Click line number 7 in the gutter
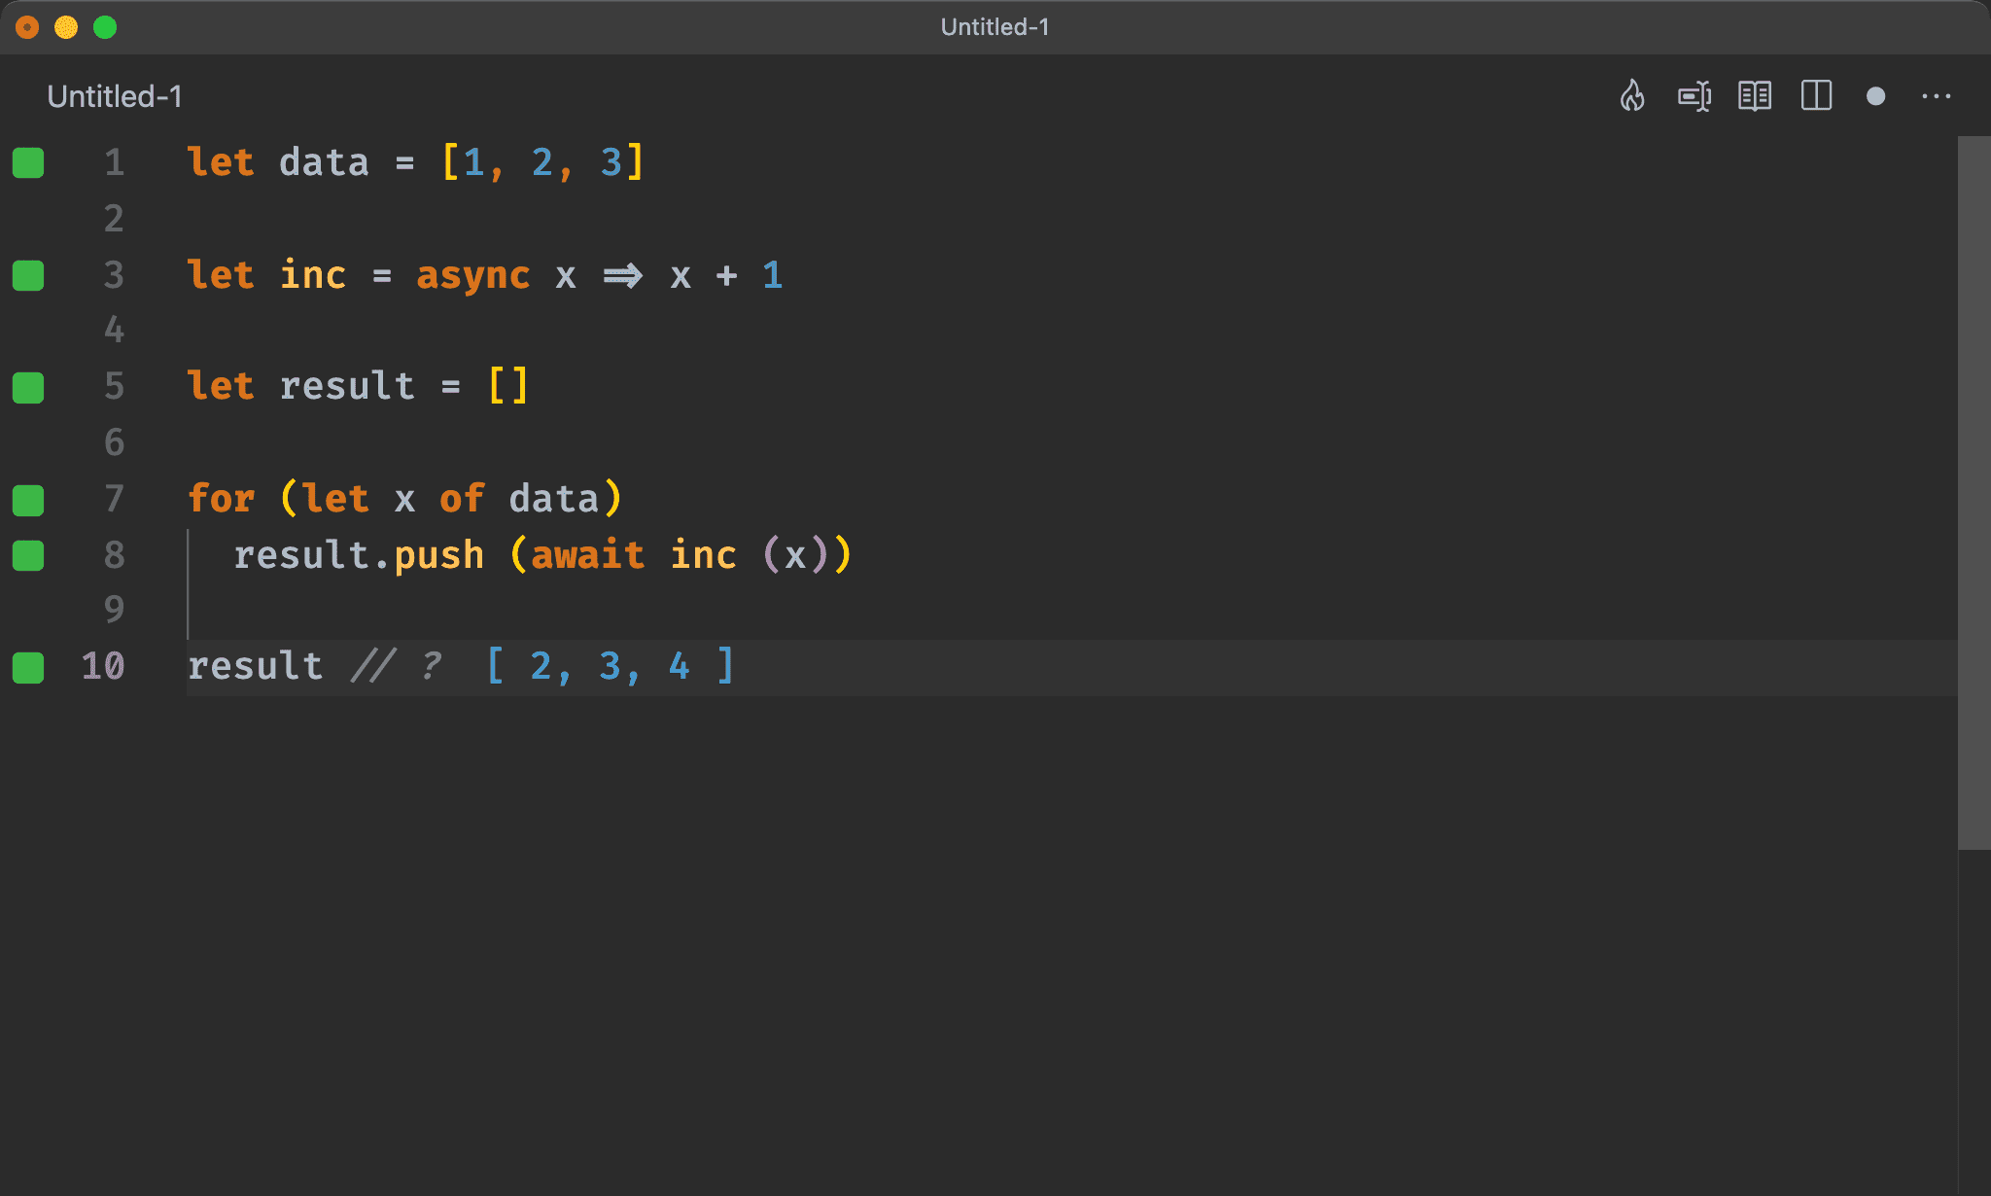Image resolution: width=1991 pixels, height=1196 pixels. pos(114,499)
